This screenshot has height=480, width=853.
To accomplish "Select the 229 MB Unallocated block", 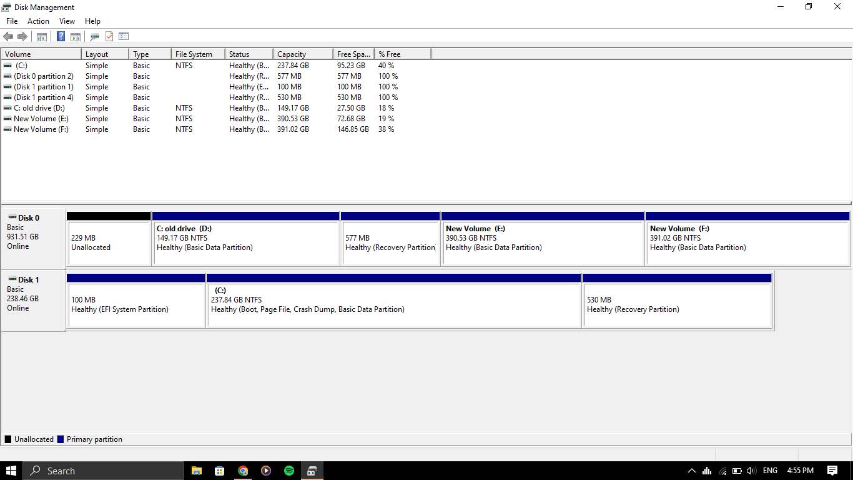I will (109, 238).
